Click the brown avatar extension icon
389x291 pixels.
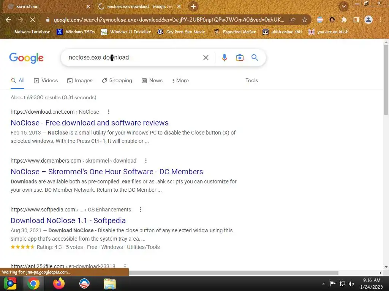(332, 20)
